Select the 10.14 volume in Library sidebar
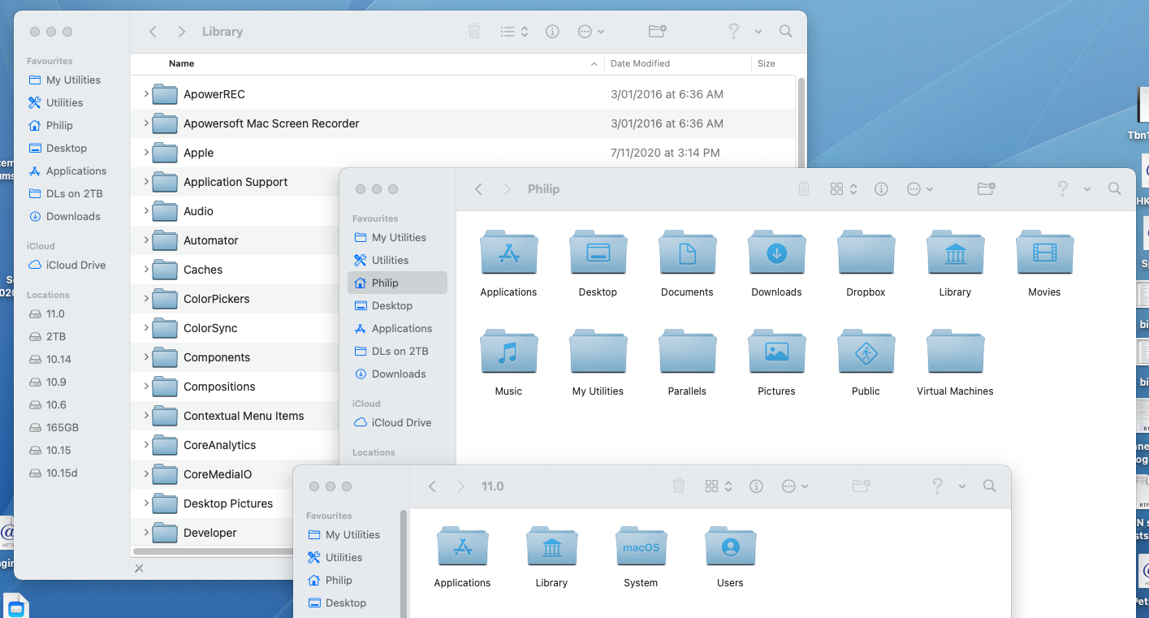 pyautogui.click(x=58, y=360)
